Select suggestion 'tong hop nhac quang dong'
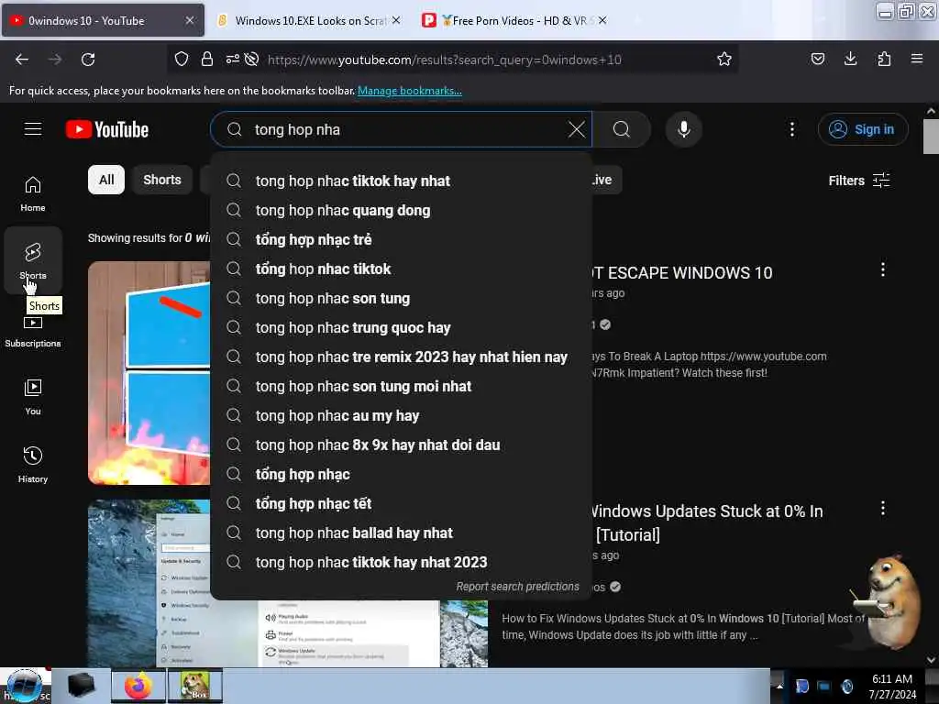This screenshot has height=704, width=939. point(402,210)
